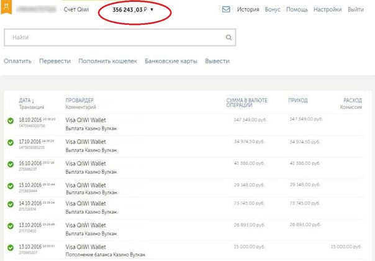Click transaction number 271886237
Viewport: 375px width, 261px height.
[28, 169]
